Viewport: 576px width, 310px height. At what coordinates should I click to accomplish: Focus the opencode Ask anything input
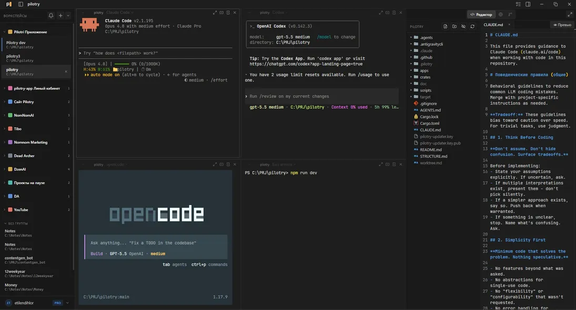point(143,243)
